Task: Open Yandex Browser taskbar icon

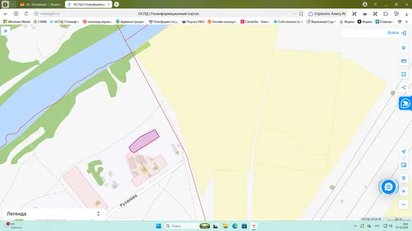Action: click(254, 226)
